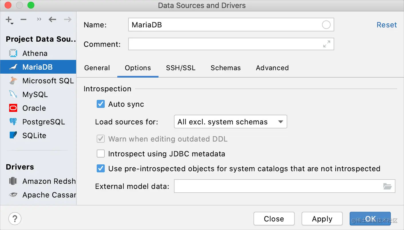Open the Schemas tab
Screen dimensions: 404x230
click(225, 68)
